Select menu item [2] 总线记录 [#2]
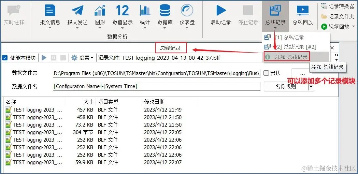Screen dimensions: 358x174 coord(296,47)
